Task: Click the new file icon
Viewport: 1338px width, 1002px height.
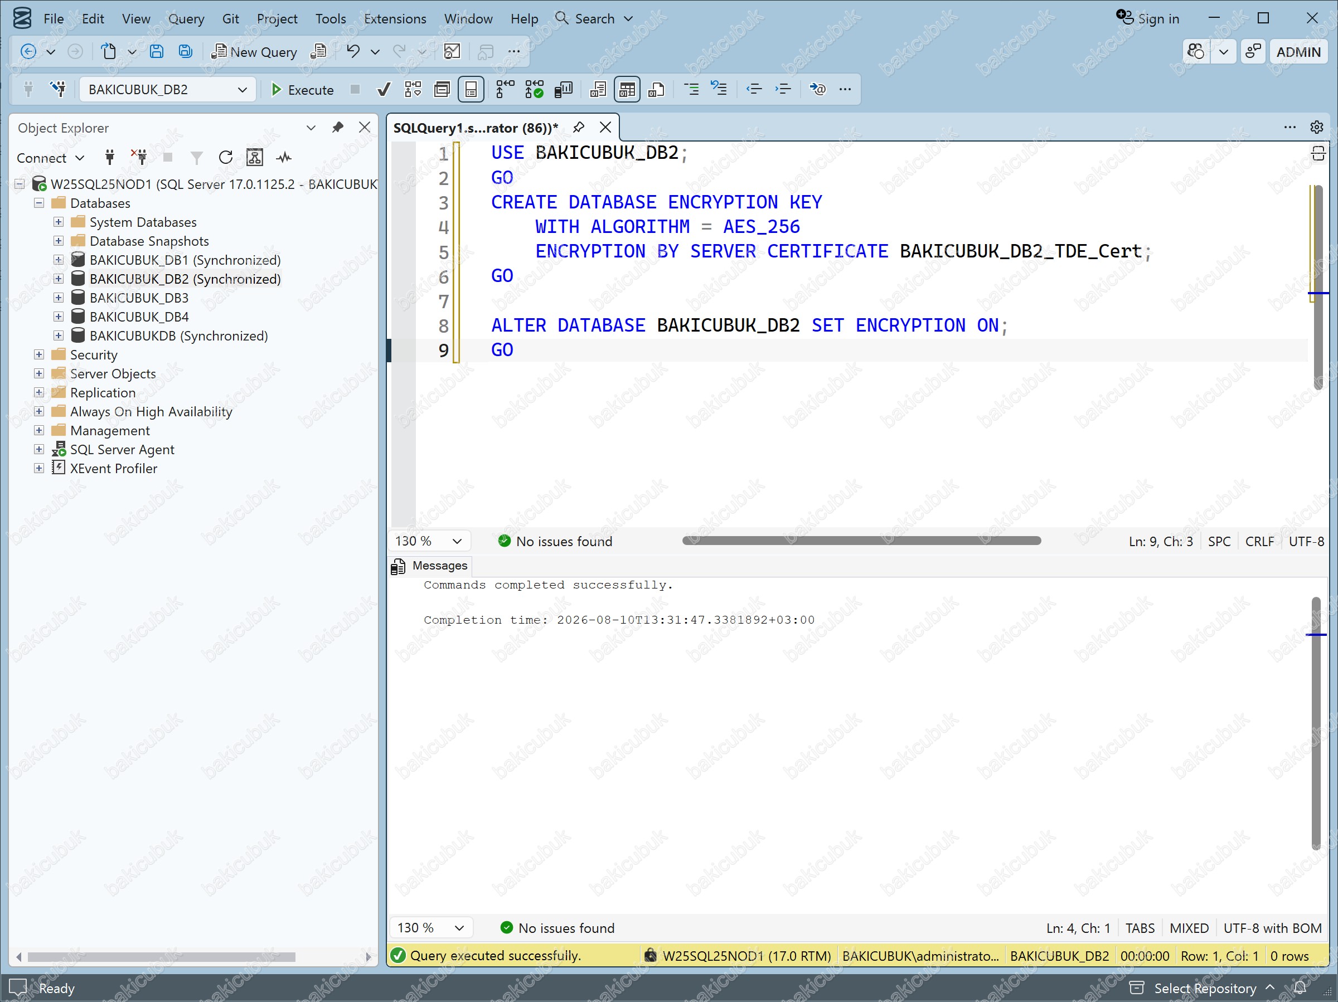Action: pos(109,51)
